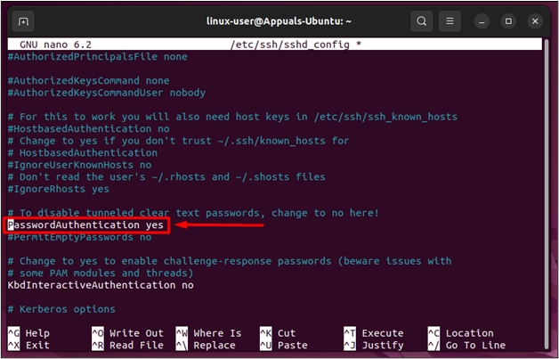Click the '# Kerberos options' comment
The image size is (559, 359).
(61, 309)
